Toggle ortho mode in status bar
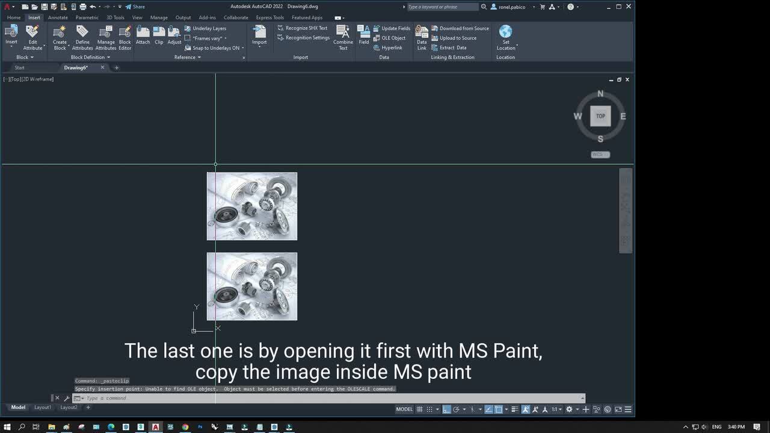 click(446, 410)
